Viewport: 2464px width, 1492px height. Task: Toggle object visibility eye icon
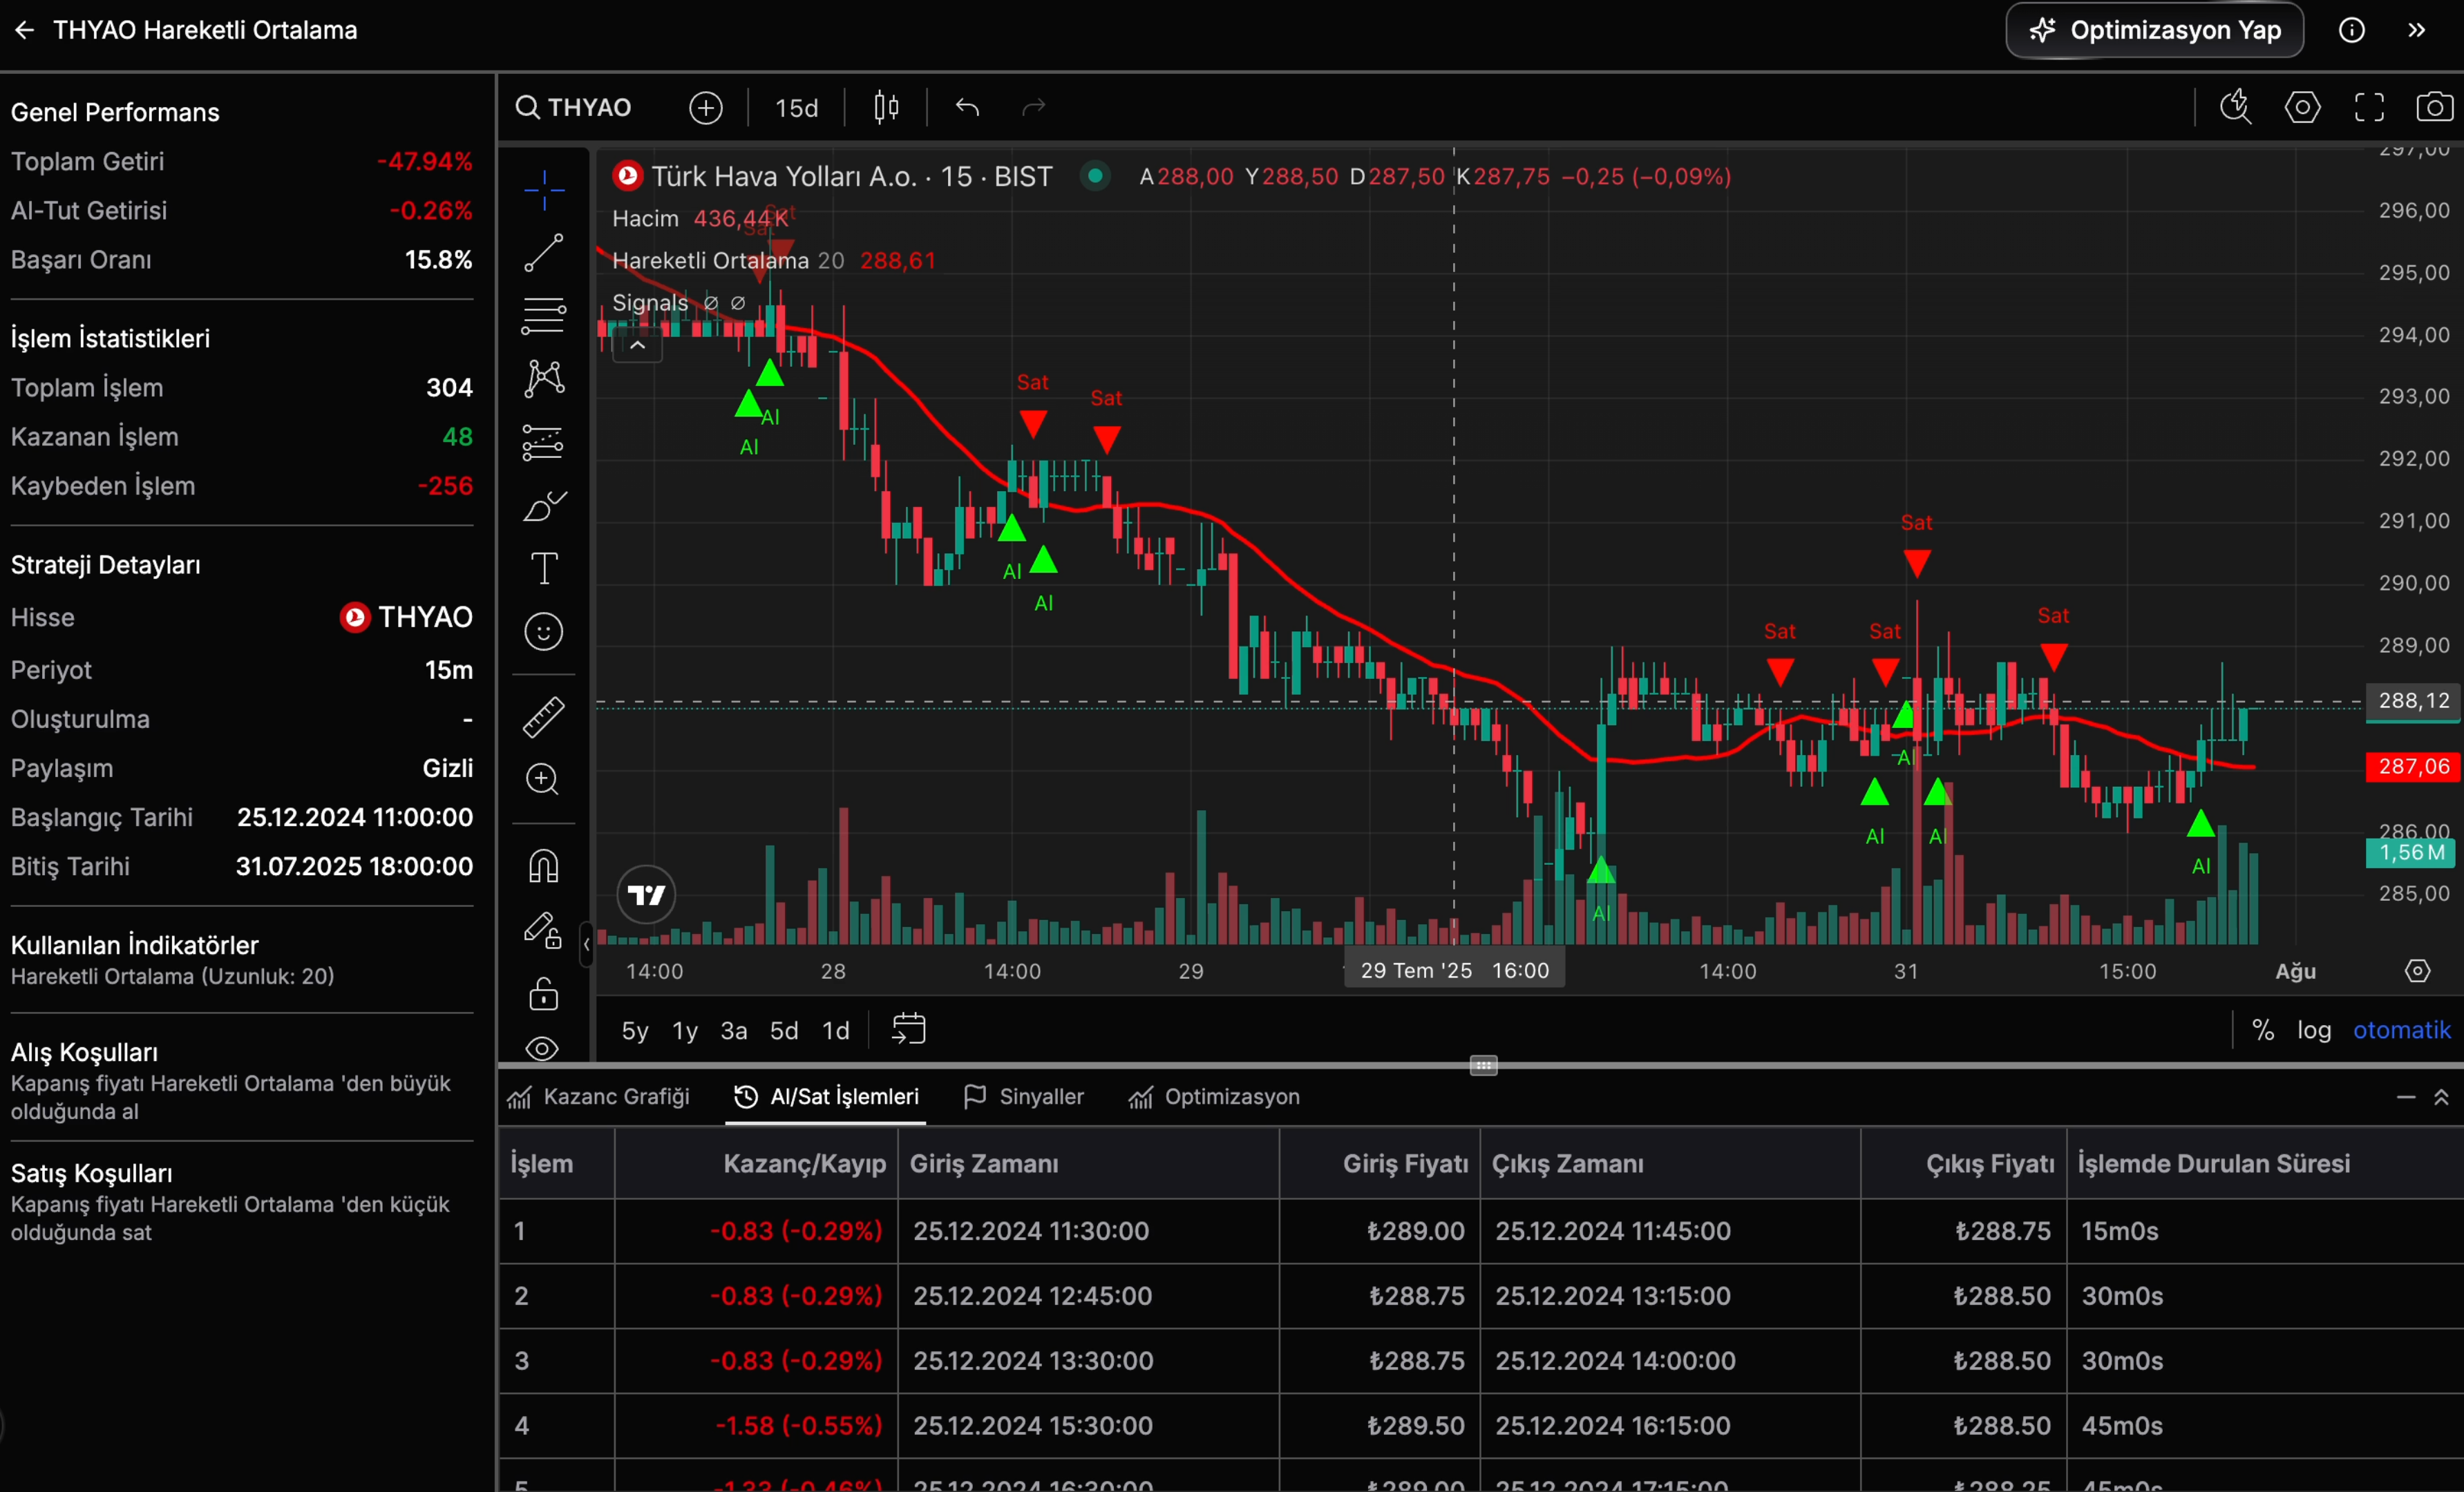pyautogui.click(x=542, y=1048)
